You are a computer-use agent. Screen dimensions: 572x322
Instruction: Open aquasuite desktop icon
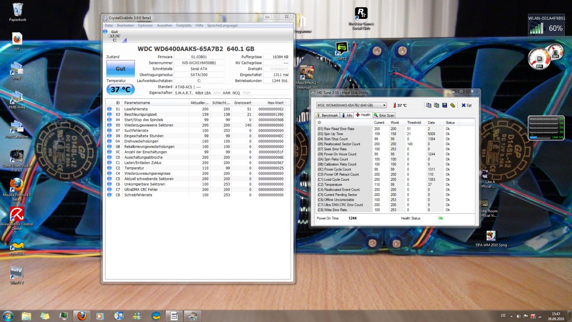[17, 246]
